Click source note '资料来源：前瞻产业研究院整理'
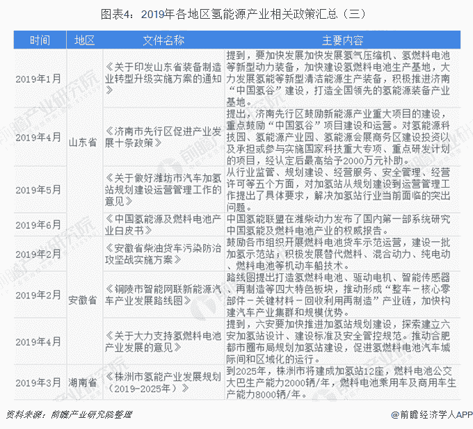This screenshot has height=429, width=473. 69,414
